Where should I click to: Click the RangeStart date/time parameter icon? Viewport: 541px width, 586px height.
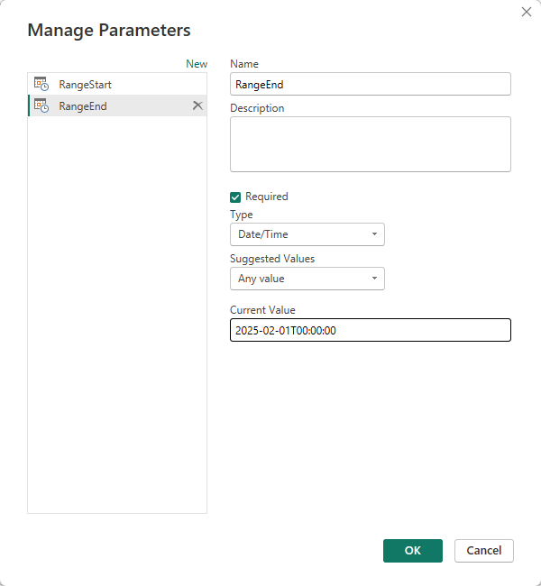click(41, 84)
